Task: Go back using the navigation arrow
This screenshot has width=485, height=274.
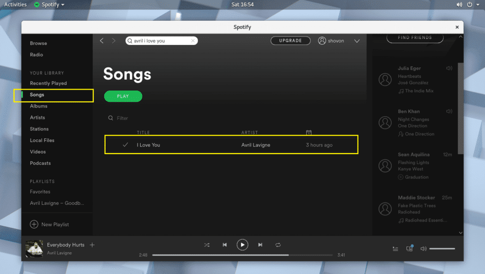Action: (101, 41)
